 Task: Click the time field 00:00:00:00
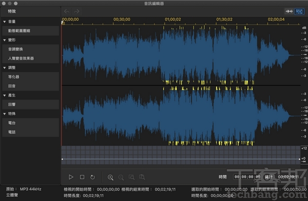pos(247,177)
